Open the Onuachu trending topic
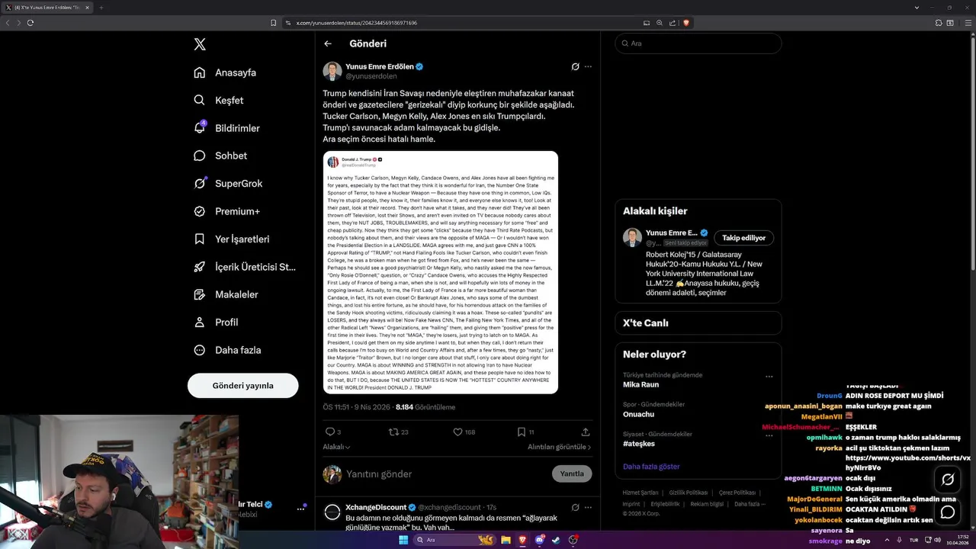976x549 pixels. [638, 414]
